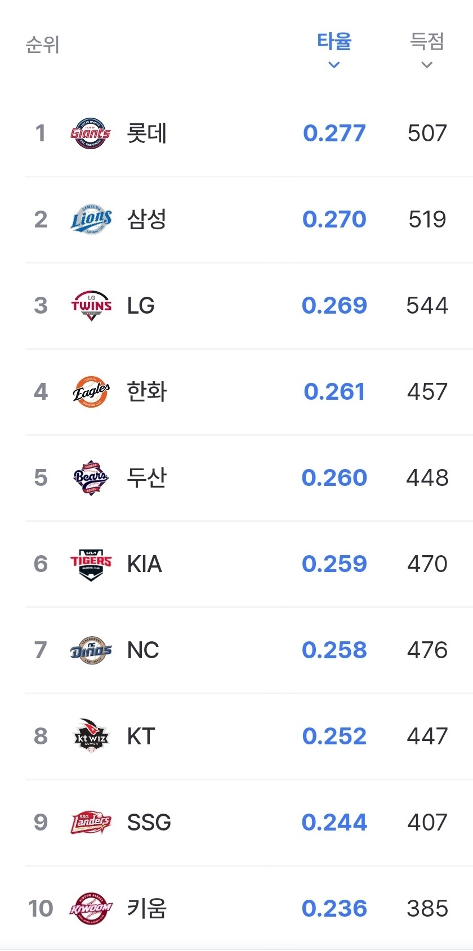Click the KT Wiz logo

[91, 736]
